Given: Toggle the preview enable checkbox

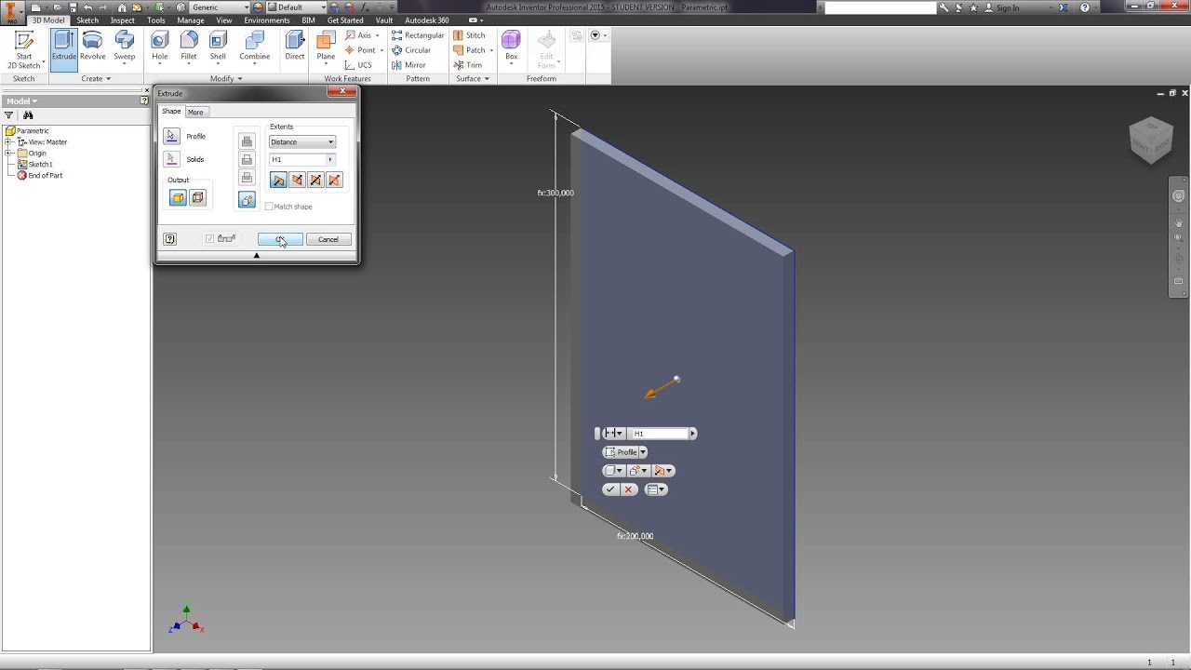Looking at the screenshot, I should [210, 239].
